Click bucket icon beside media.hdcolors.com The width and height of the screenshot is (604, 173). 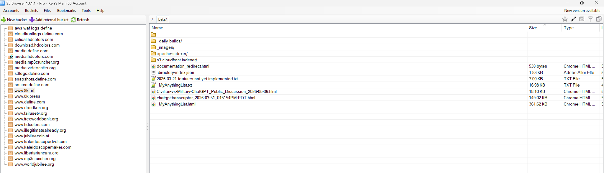pyautogui.click(x=10, y=56)
